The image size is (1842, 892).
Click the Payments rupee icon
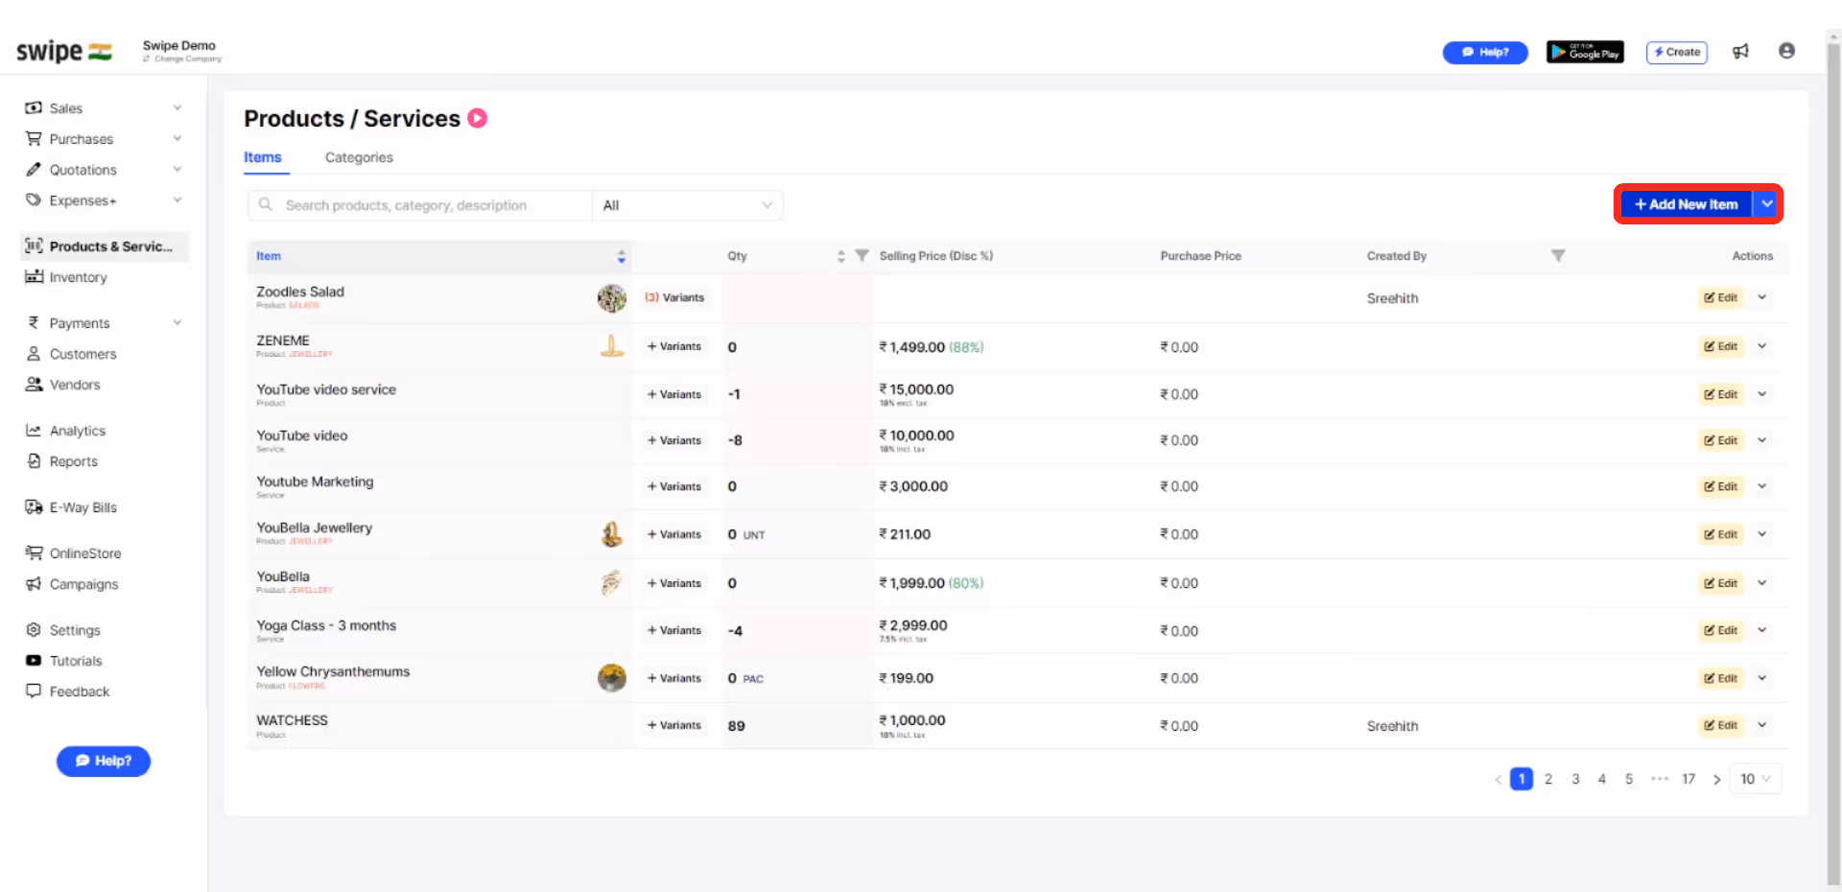[x=34, y=323]
